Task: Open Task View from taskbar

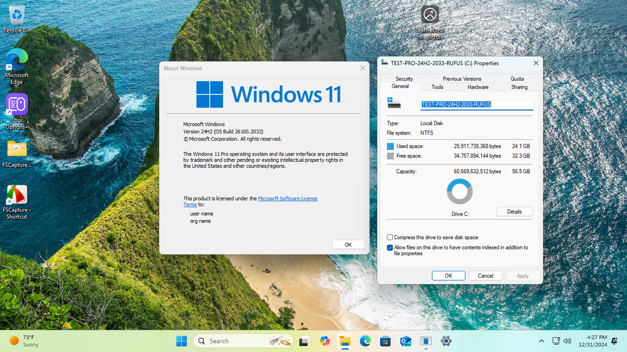Action: 305,341
